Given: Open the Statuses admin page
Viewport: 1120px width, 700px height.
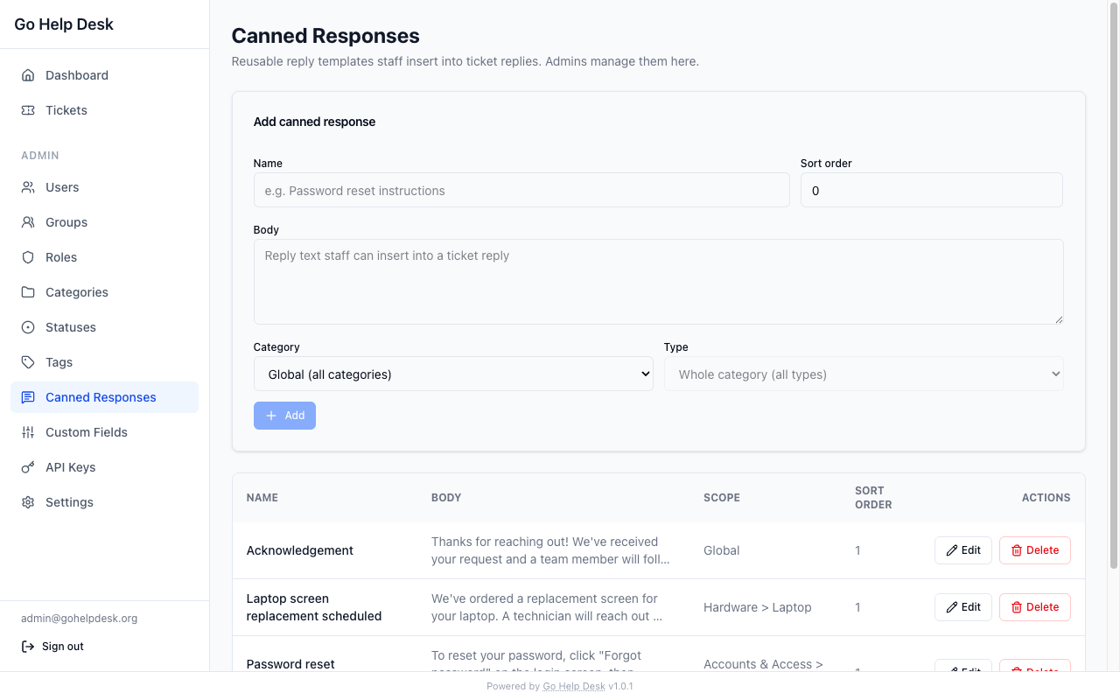Looking at the screenshot, I should pos(104,327).
